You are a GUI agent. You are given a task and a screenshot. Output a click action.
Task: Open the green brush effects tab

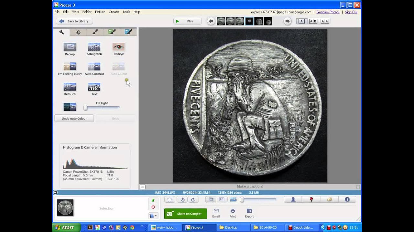[112, 32]
